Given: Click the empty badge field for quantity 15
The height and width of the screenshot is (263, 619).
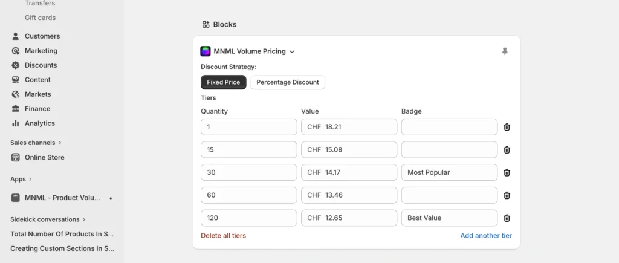Looking at the screenshot, I should tap(449, 150).
